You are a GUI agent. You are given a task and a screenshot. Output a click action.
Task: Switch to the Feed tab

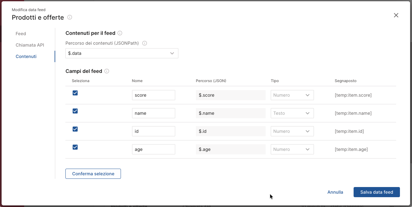tap(21, 34)
